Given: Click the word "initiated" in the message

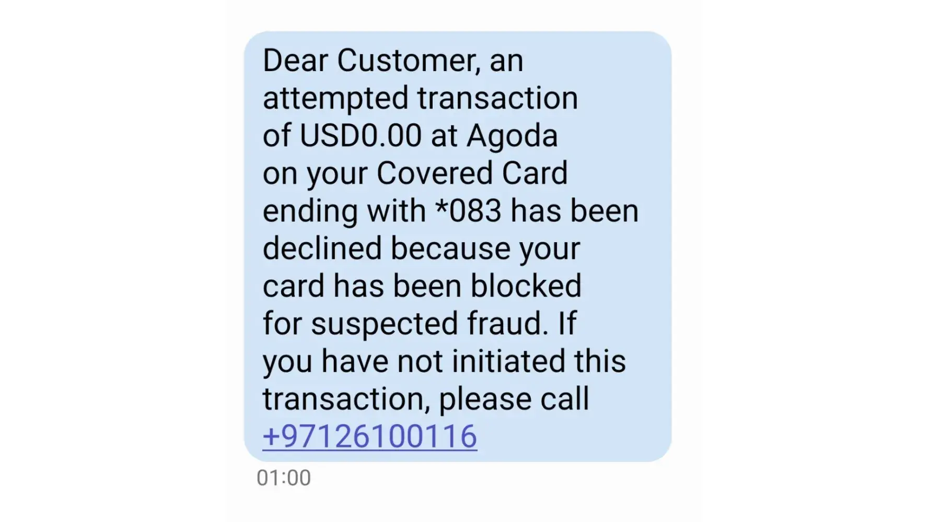Looking at the screenshot, I should click(508, 361).
